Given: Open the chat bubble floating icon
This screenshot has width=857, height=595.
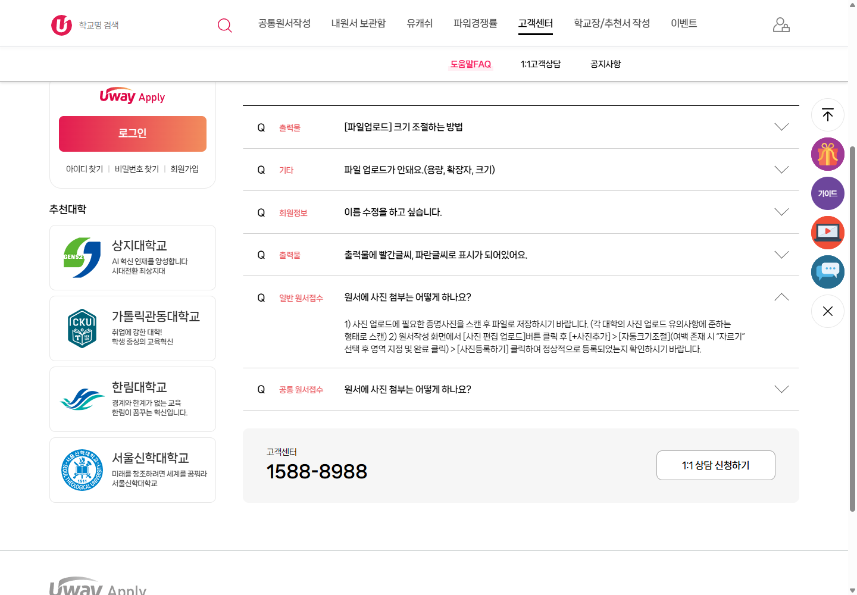Looking at the screenshot, I should (x=828, y=272).
